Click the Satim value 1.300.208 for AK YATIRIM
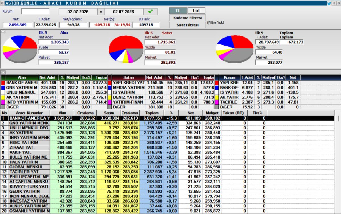341x214 pixels. (109, 133)
